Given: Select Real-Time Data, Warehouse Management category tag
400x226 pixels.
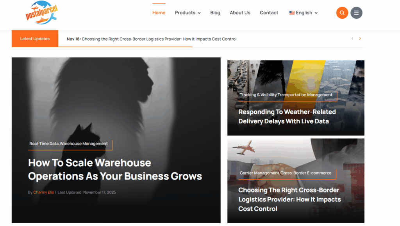Looking at the screenshot, I should click(68, 144).
